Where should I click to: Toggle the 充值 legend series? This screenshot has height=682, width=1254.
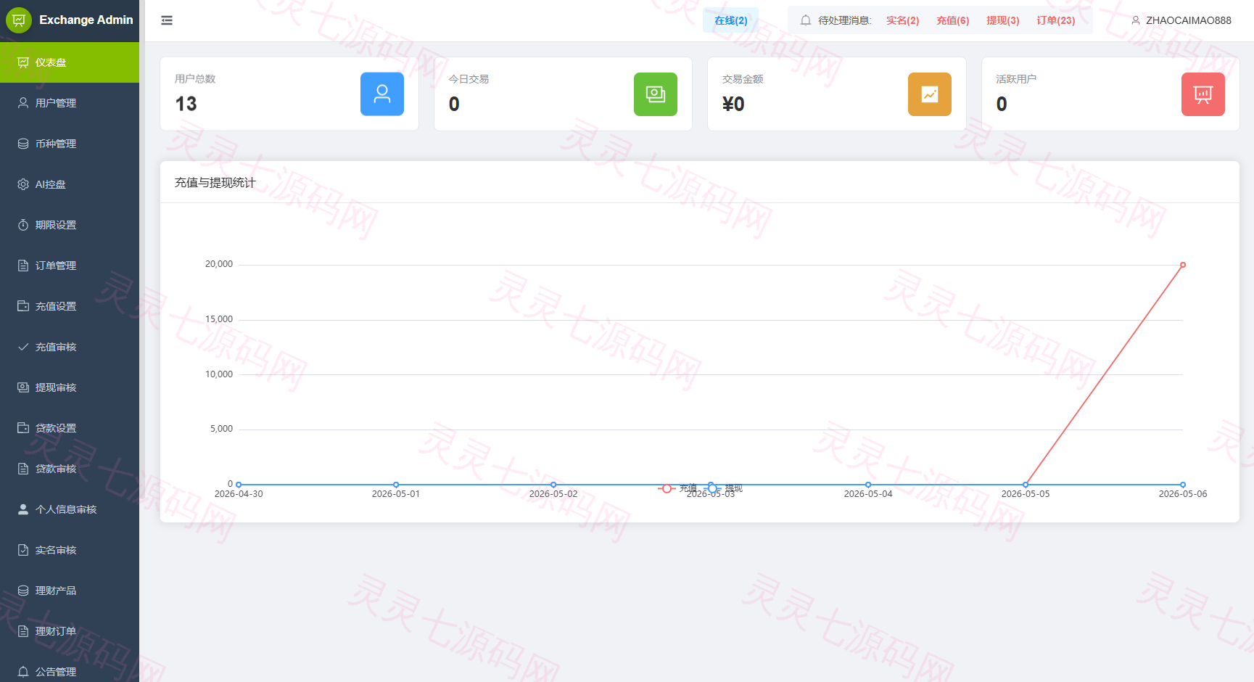[x=677, y=488]
